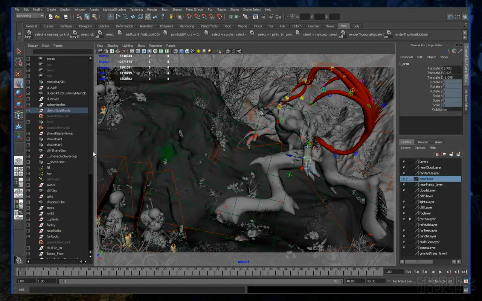Screen dimensions: 482x301
Task: Choose the Paint selection brush tool
Action: pyautogui.click(x=18, y=73)
